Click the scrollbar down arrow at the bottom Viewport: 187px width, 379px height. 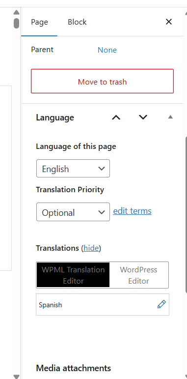pos(16,377)
